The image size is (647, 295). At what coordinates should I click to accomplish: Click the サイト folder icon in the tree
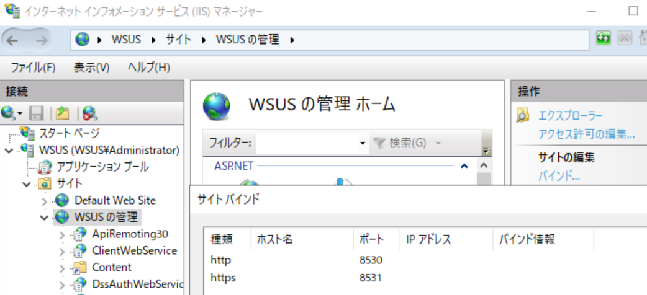[45, 183]
